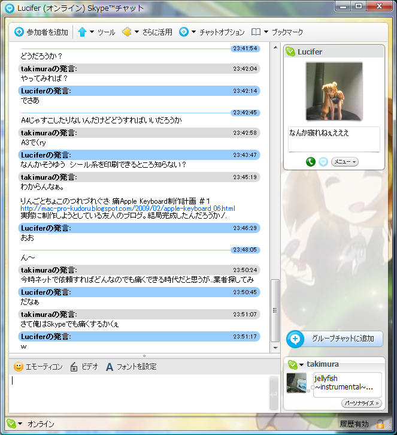397x435 pixels.
Task: Open フォントを設定 font settings icon
Action: click(110, 367)
